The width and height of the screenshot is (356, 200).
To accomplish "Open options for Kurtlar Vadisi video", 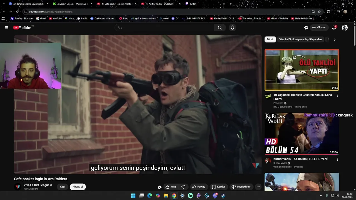I will click(x=338, y=159).
